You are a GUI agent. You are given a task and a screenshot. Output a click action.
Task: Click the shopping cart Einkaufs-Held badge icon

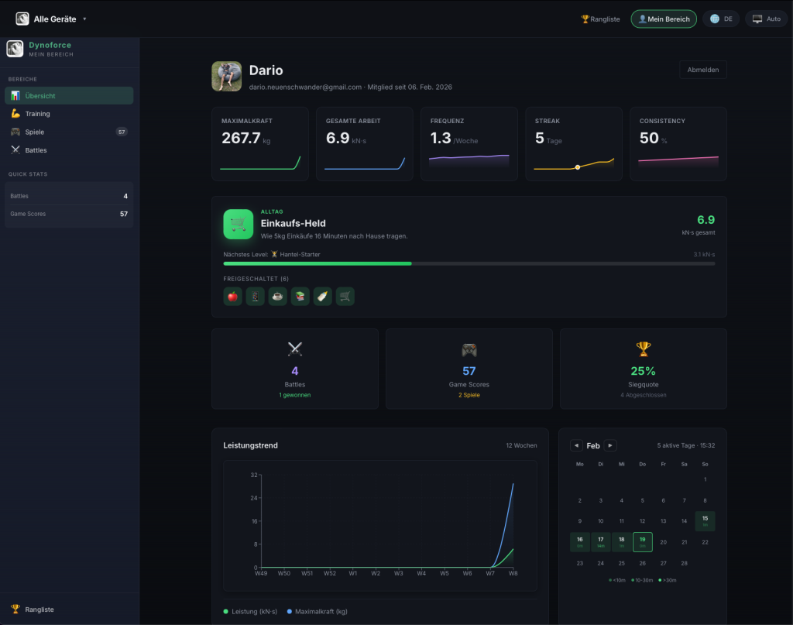(238, 225)
